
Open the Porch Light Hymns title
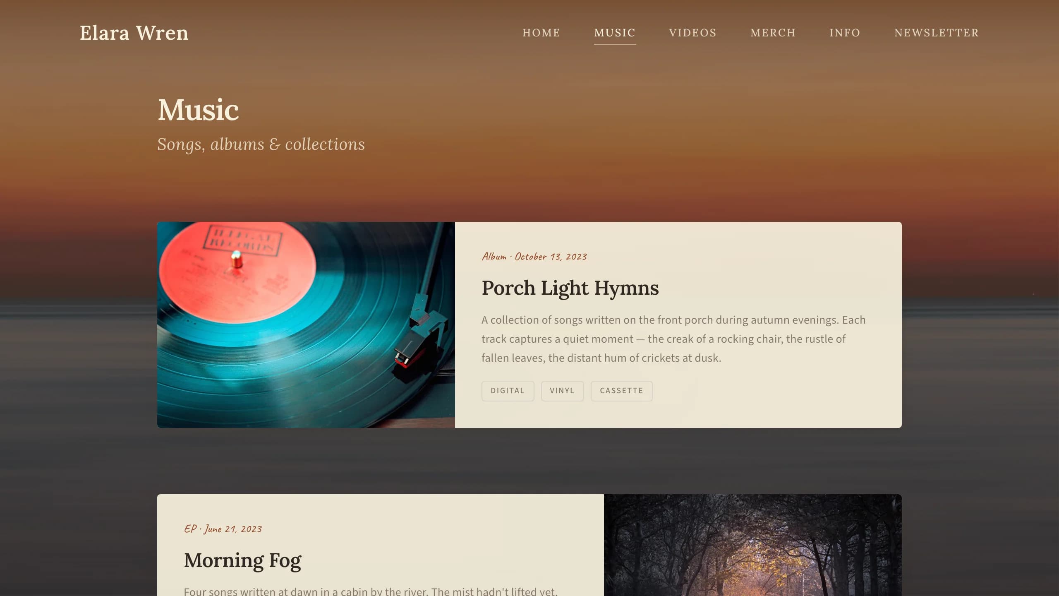570,288
